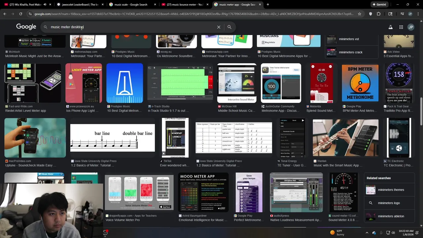Open Splend Sound Meter 42 dB image
The width and height of the screenshot is (423, 238).
(x=322, y=83)
